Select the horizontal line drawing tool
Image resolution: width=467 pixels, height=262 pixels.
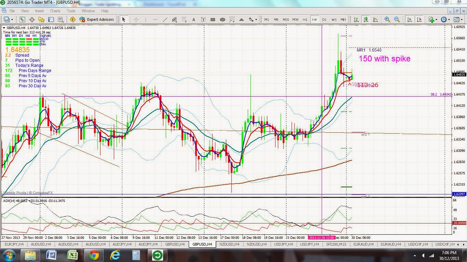click(x=156, y=19)
